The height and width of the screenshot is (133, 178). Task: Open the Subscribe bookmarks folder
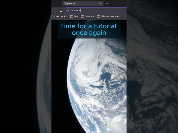tap(88, 16)
